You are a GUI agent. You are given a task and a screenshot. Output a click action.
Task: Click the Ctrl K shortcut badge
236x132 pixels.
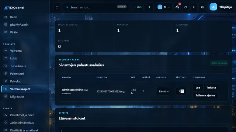pos(122,7)
